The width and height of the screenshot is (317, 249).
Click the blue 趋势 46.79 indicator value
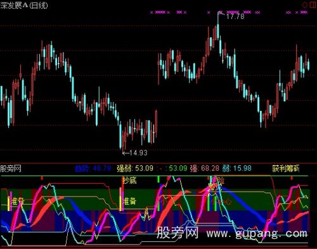[93, 169]
